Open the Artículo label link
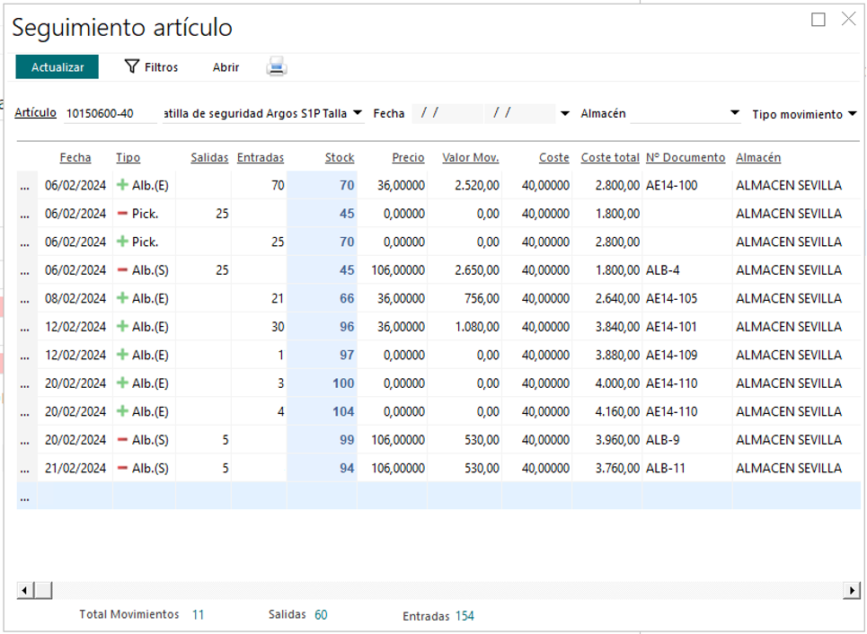 pos(35,113)
